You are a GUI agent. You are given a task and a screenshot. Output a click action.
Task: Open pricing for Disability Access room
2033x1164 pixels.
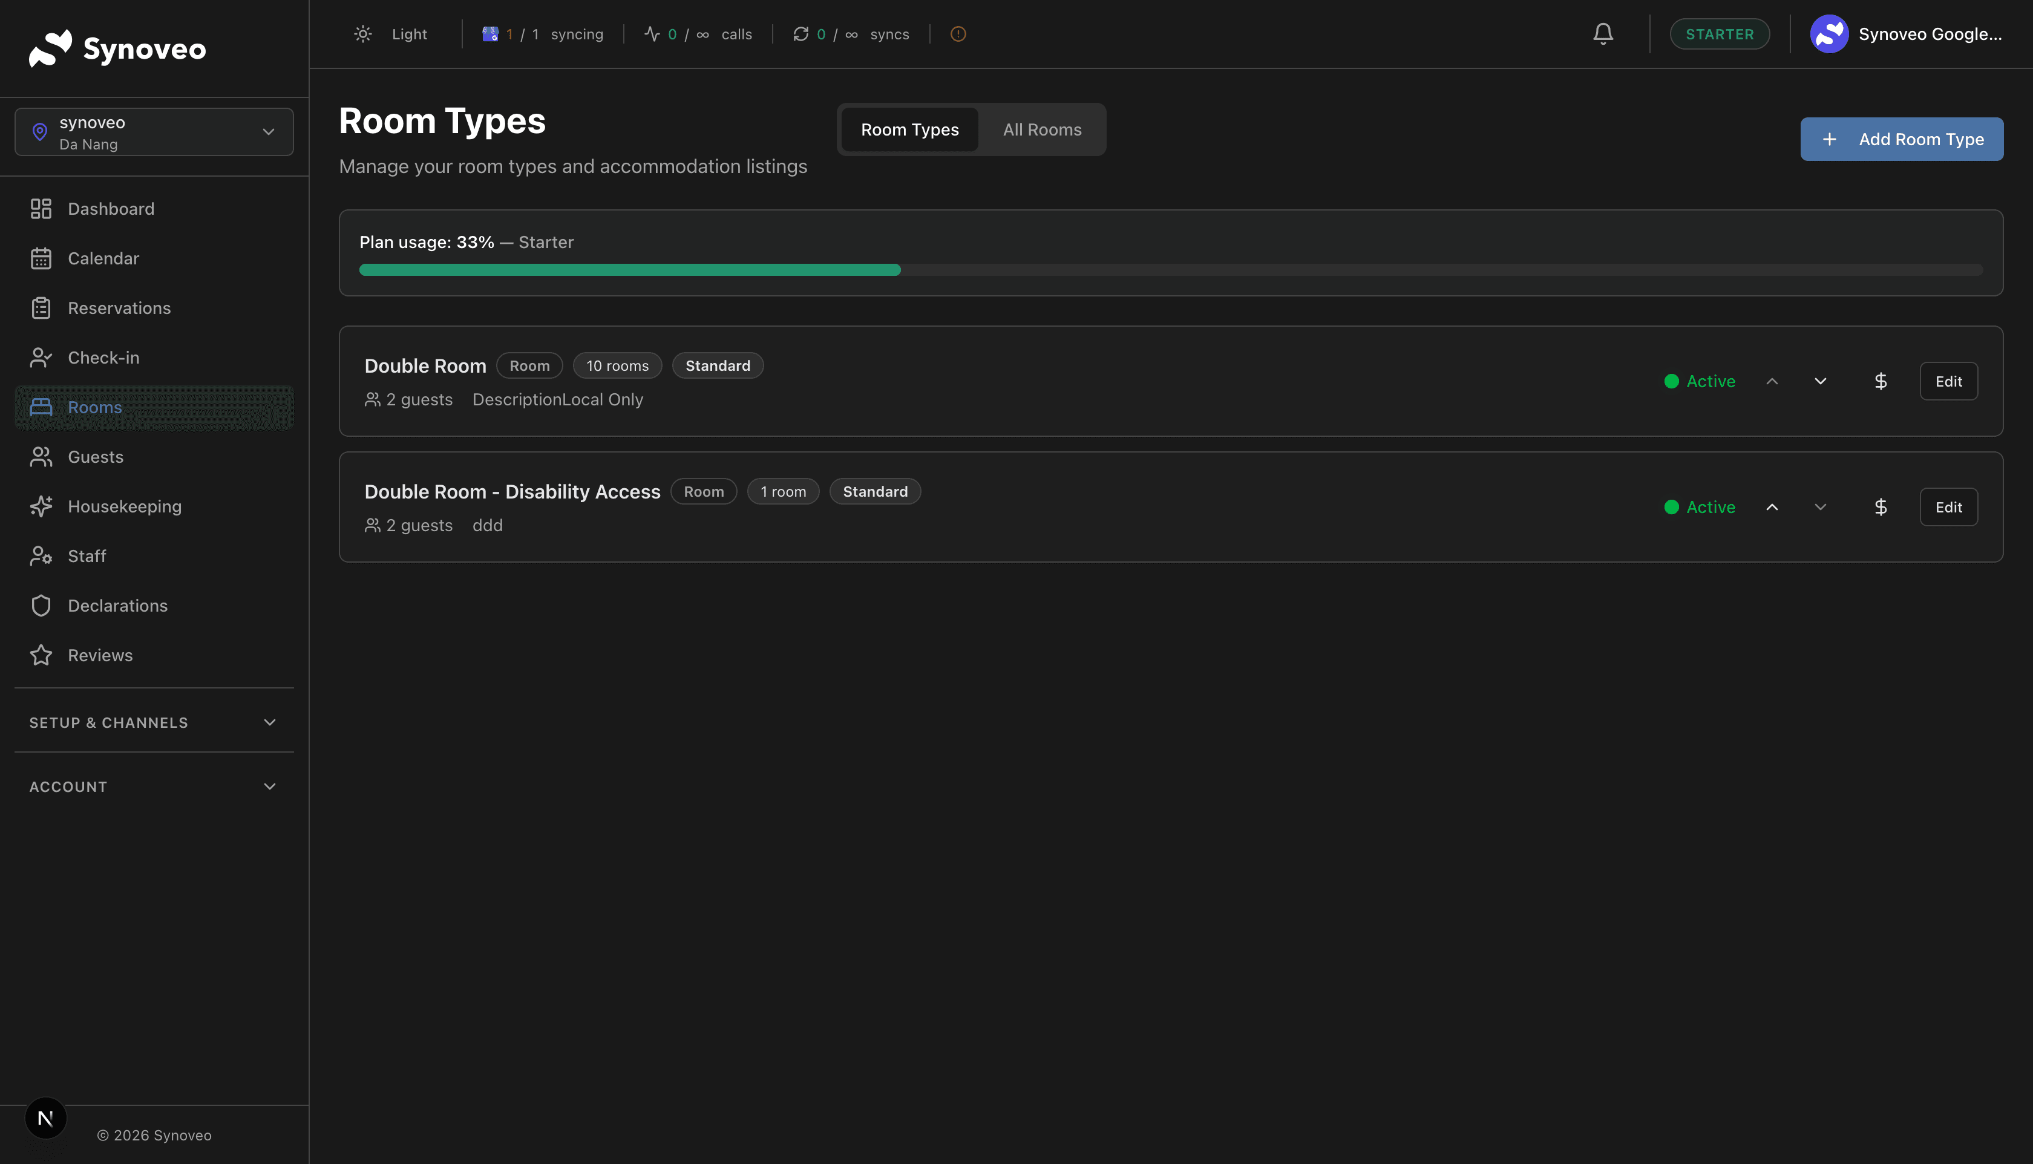point(1881,507)
